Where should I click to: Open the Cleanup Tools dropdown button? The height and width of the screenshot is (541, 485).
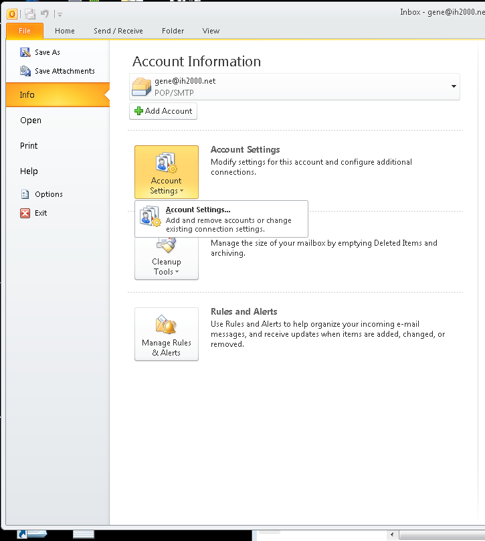[x=167, y=258]
